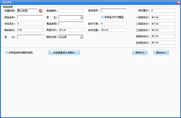Focus the 备注 remarks field
181x118 pixels.
(x=30, y=37)
